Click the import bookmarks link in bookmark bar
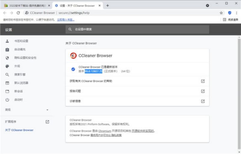Screen dimensions: 241x154 pos(66,20)
